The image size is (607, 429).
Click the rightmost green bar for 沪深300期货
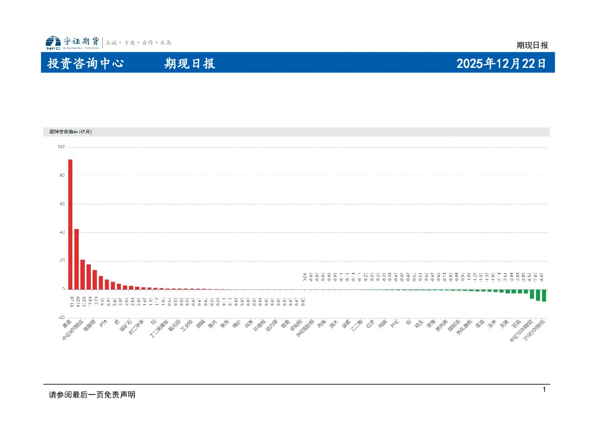tap(544, 296)
